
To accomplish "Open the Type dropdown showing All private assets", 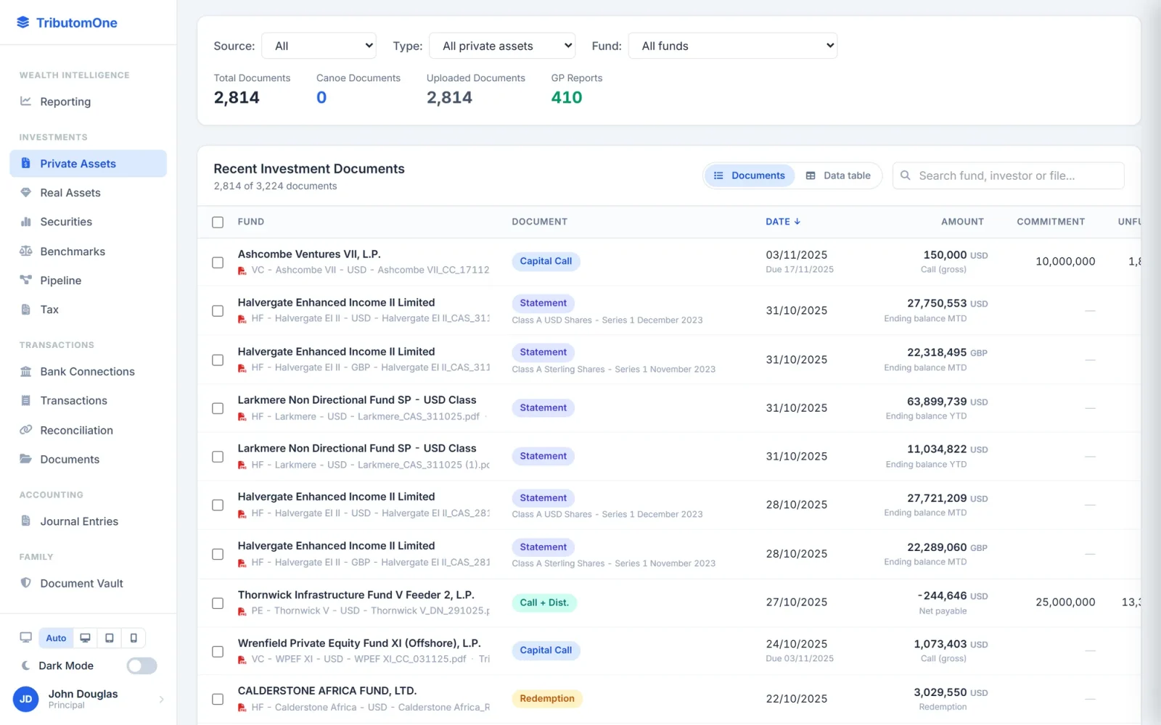I will click(x=502, y=46).
